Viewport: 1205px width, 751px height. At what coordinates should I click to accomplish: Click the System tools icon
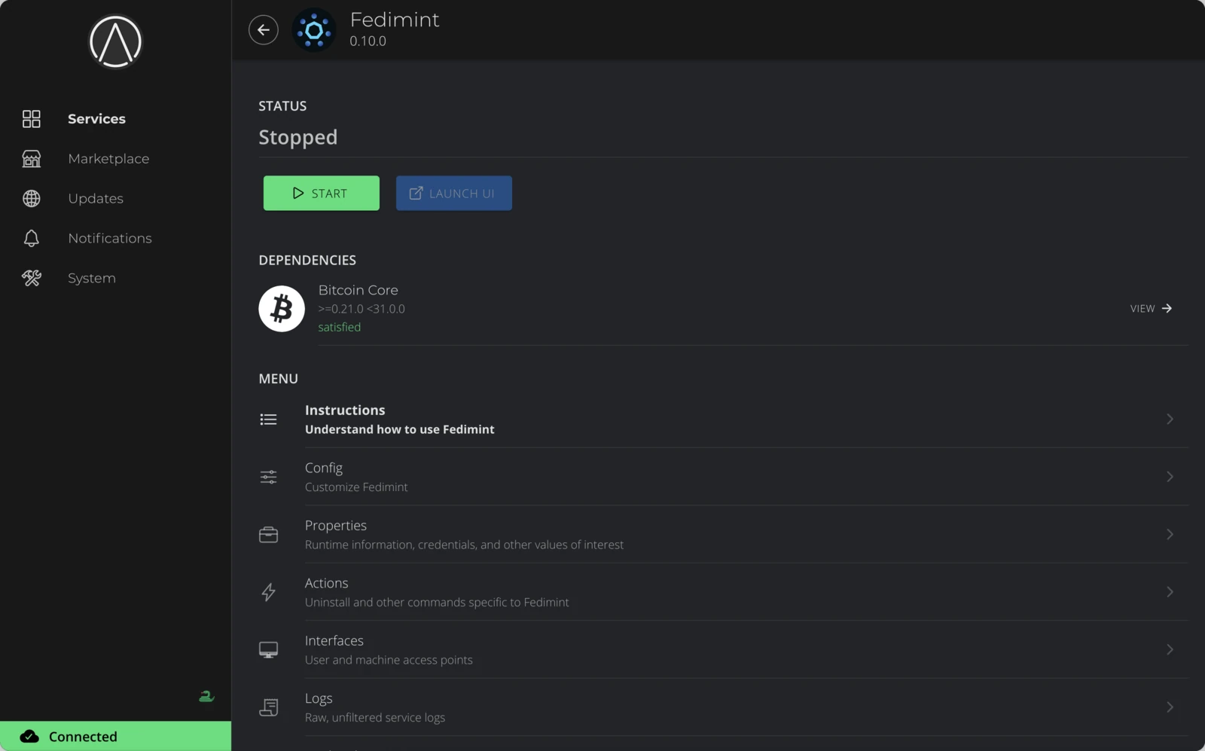click(31, 278)
